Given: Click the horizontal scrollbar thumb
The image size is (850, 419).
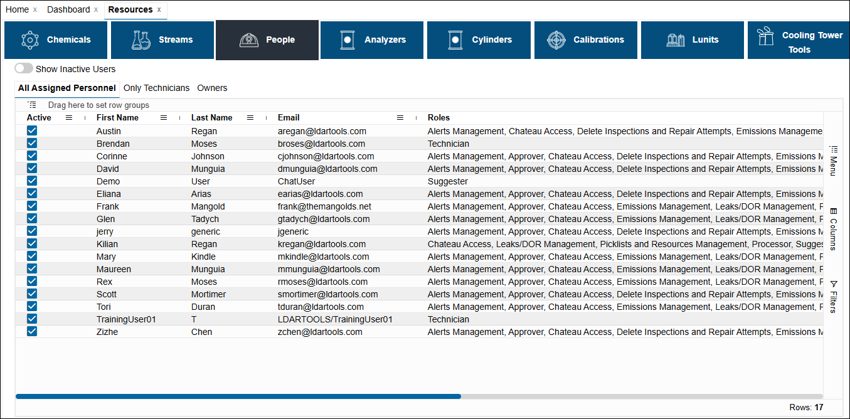Looking at the screenshot, I should (238, 396).
